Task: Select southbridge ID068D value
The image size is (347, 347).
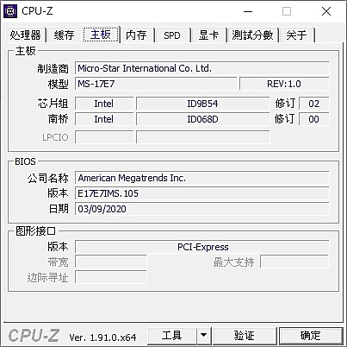Action: point(202,119)
